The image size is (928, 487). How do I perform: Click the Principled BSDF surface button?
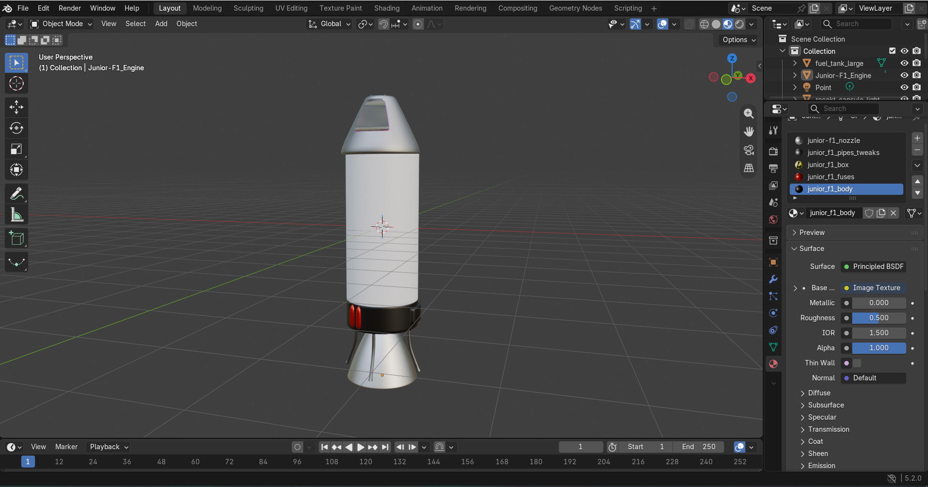(x=873, y=267)
